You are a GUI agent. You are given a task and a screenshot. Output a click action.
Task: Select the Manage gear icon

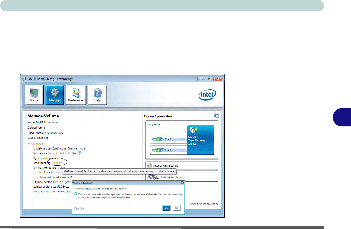pyautogui.click(x=55, y=95)
